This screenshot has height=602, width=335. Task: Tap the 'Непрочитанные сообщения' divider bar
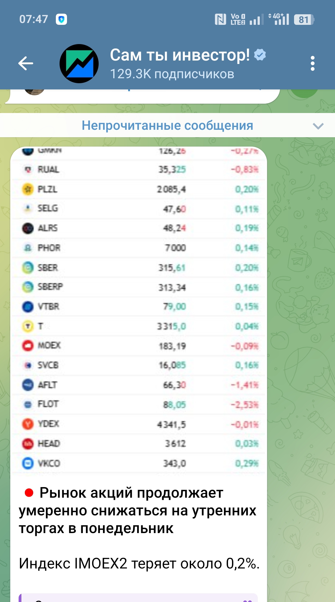click(x=167, y=125)
